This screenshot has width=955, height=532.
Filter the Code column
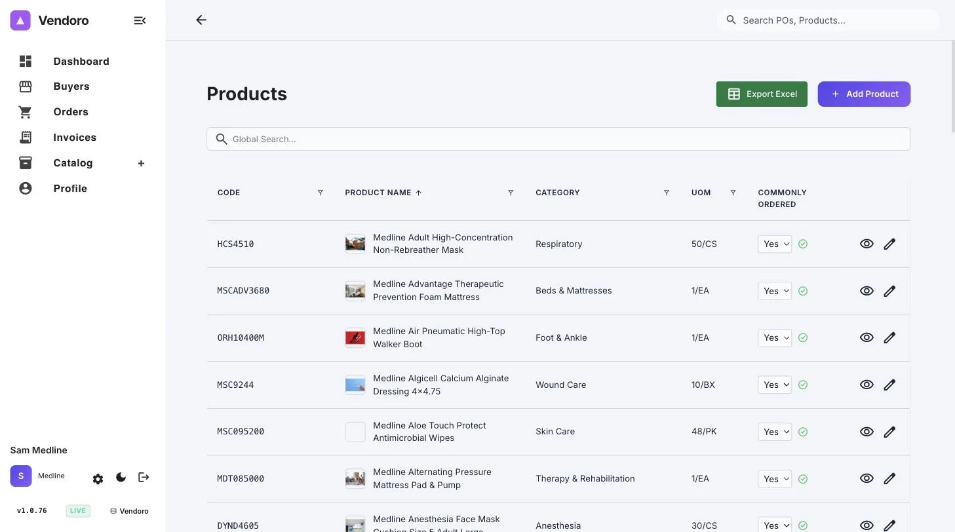tap(320, 193)
